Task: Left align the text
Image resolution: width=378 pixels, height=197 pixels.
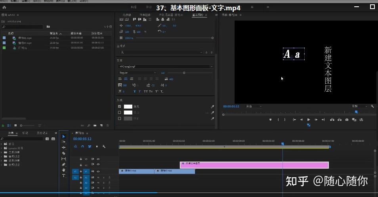Action: tap(120, 79)
